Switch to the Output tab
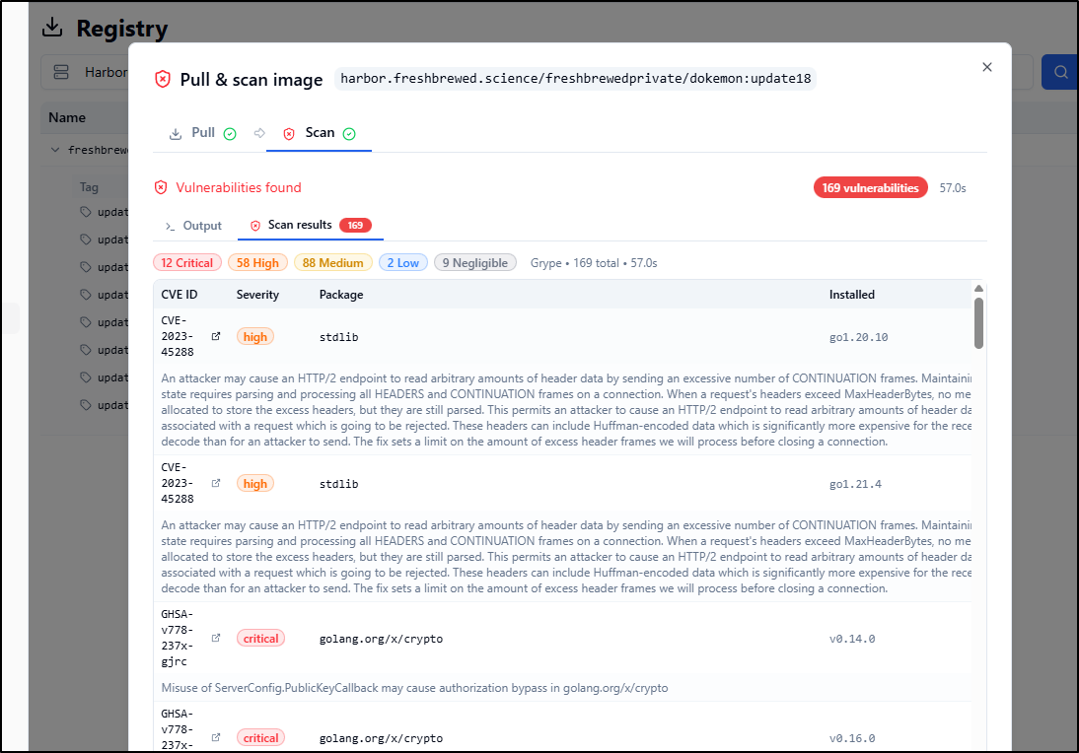The image size is (1079, 753). click(193, 226)
